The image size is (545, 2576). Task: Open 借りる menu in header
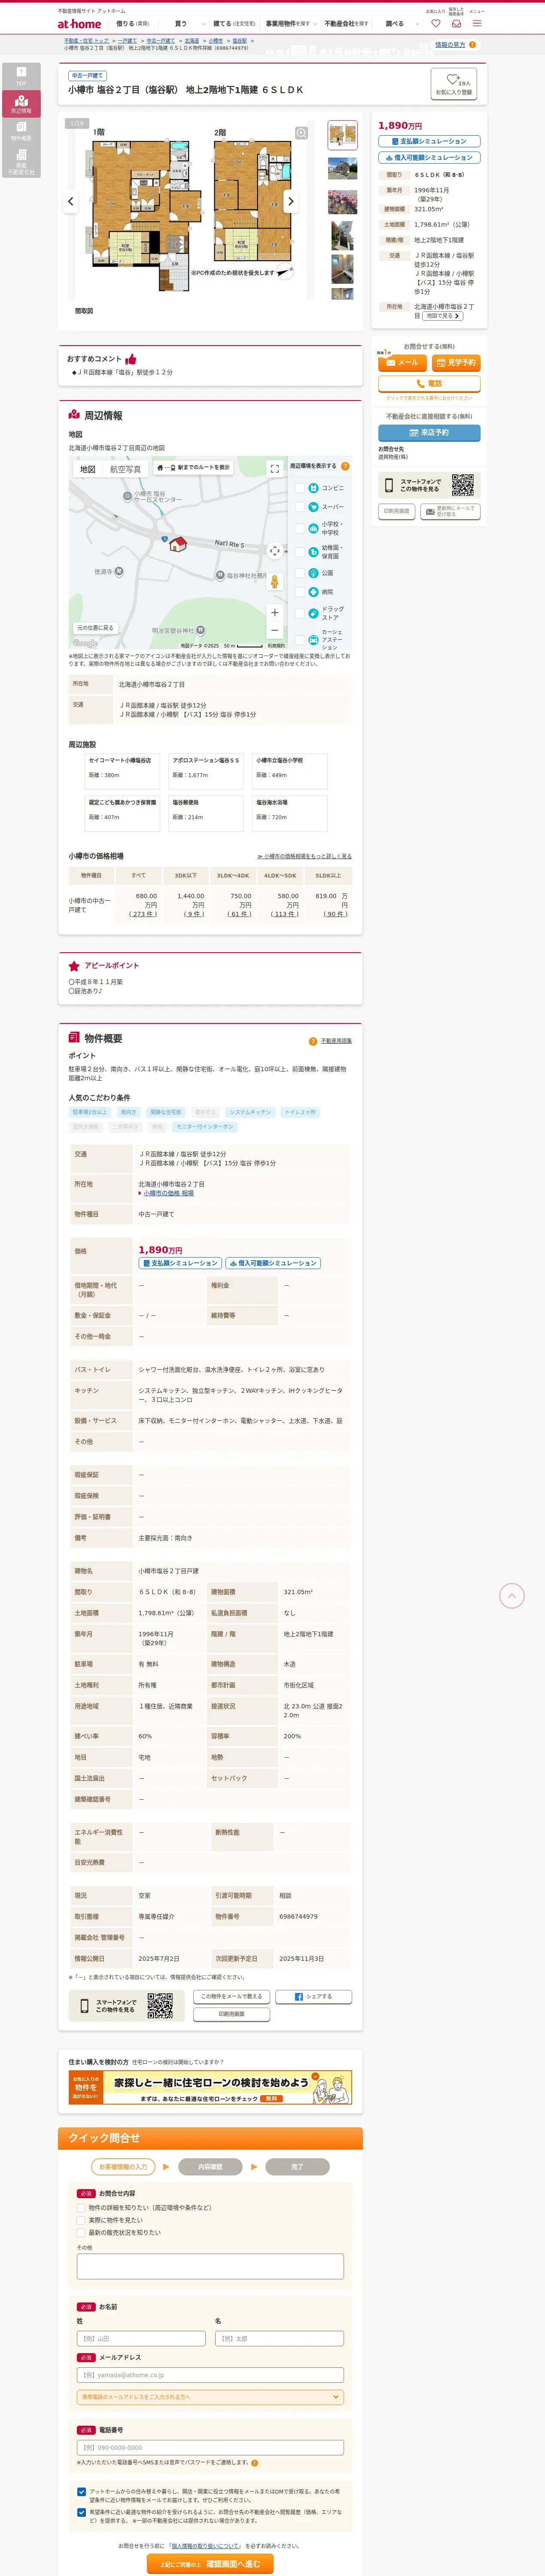132,23
